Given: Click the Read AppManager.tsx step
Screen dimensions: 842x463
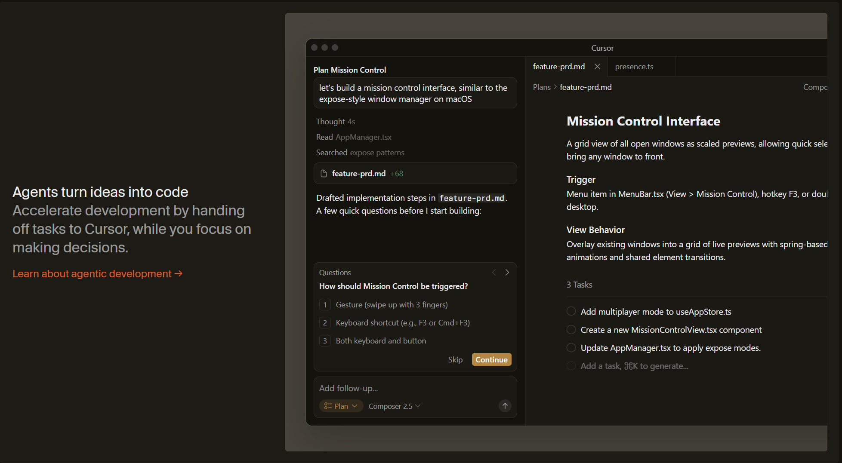Looking at the screenshot, I should point(354,137).
